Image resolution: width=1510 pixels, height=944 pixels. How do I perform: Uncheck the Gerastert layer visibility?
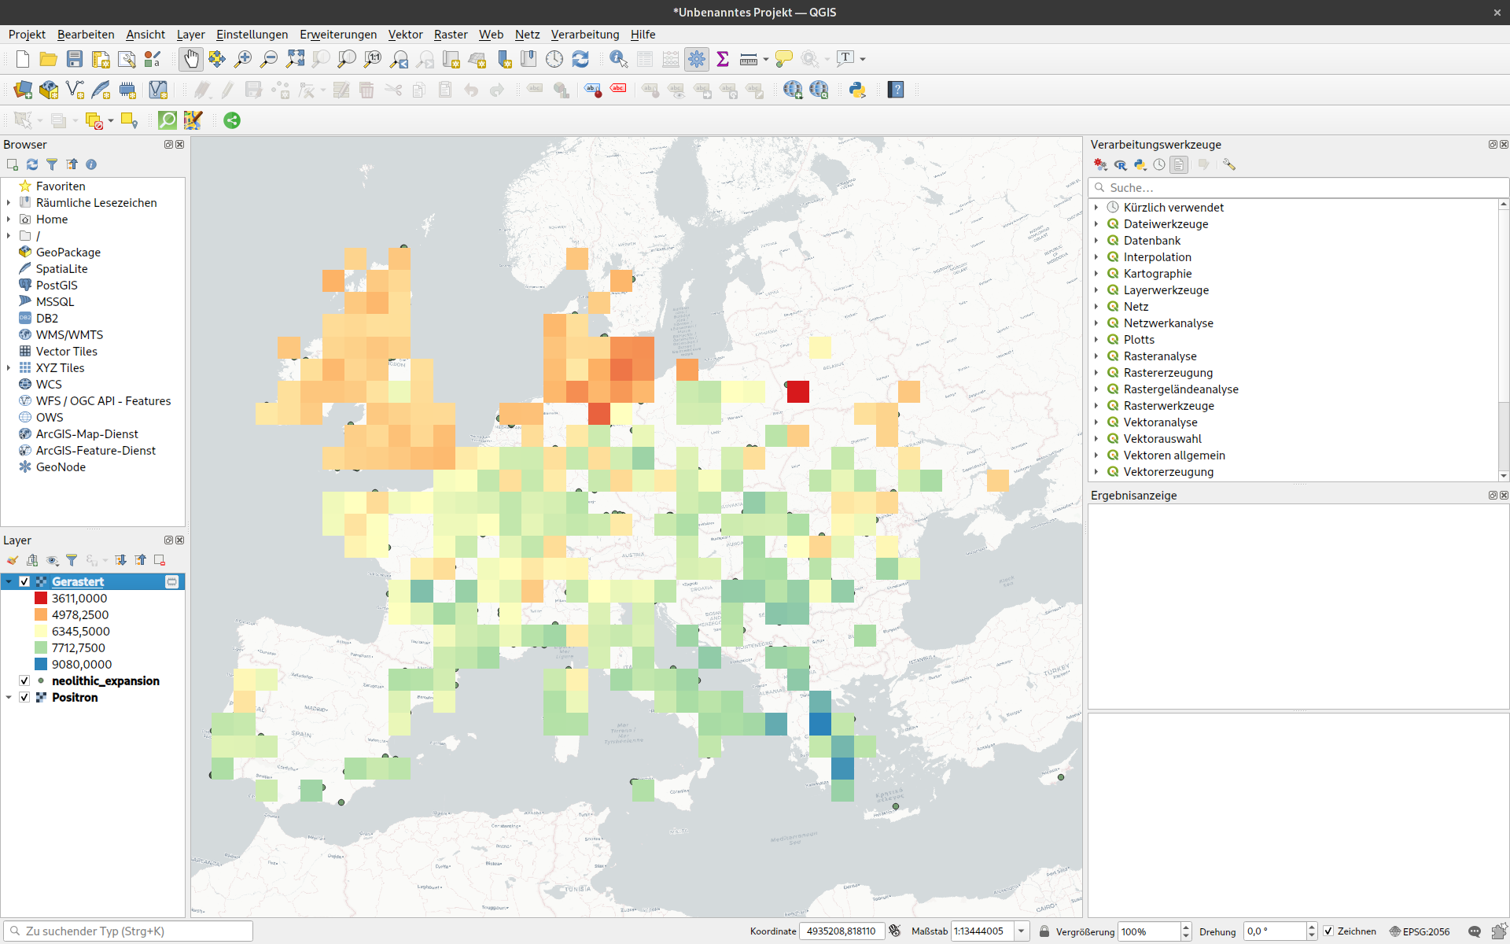[x=24, y=581]
